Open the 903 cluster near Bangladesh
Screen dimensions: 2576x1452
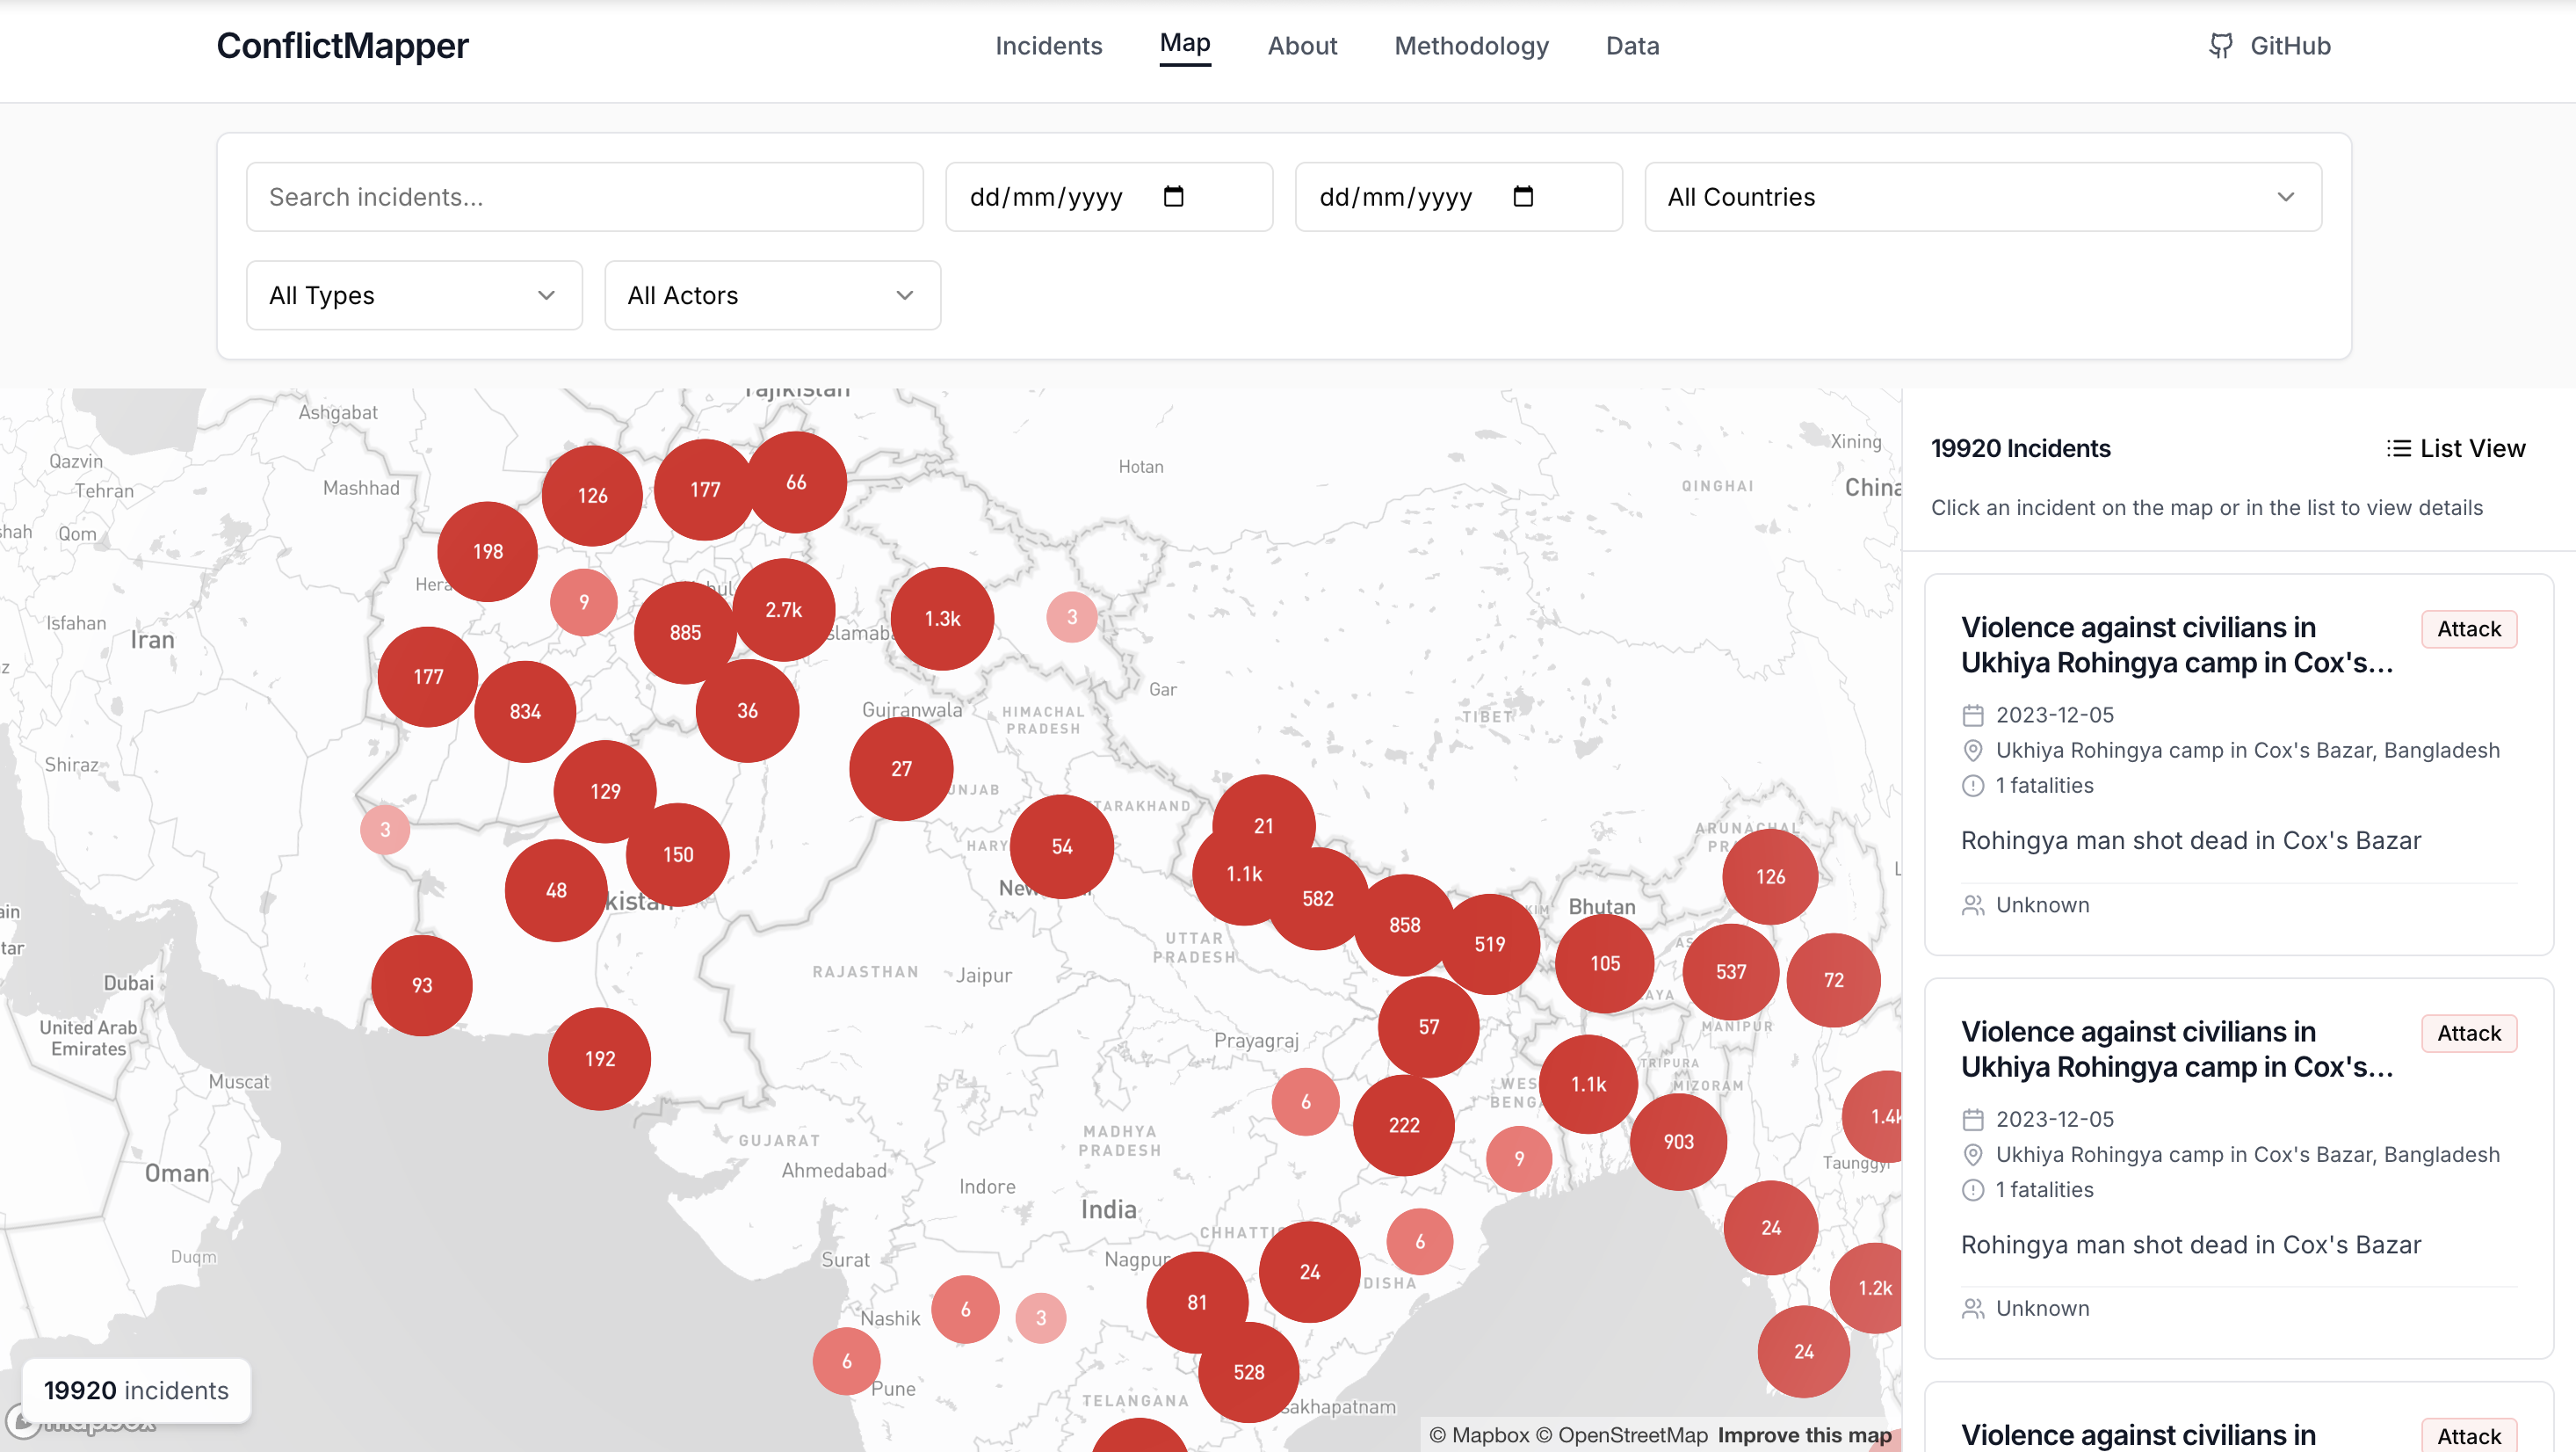pos(1678,1142)
